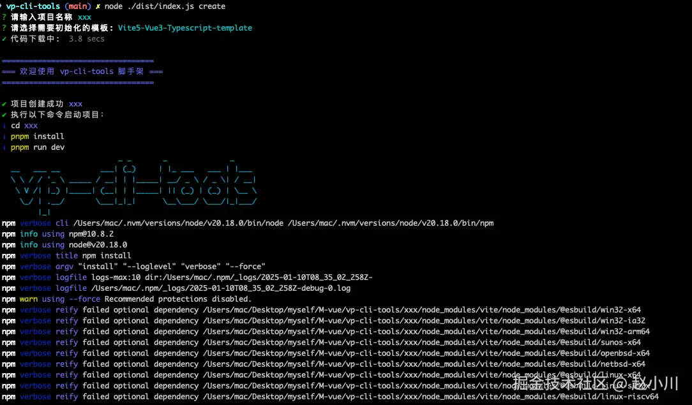Screen dimensions: 692x405
Task: Click the 'node ./dist/index.js create' command text
Action: (x=165, y=6)
